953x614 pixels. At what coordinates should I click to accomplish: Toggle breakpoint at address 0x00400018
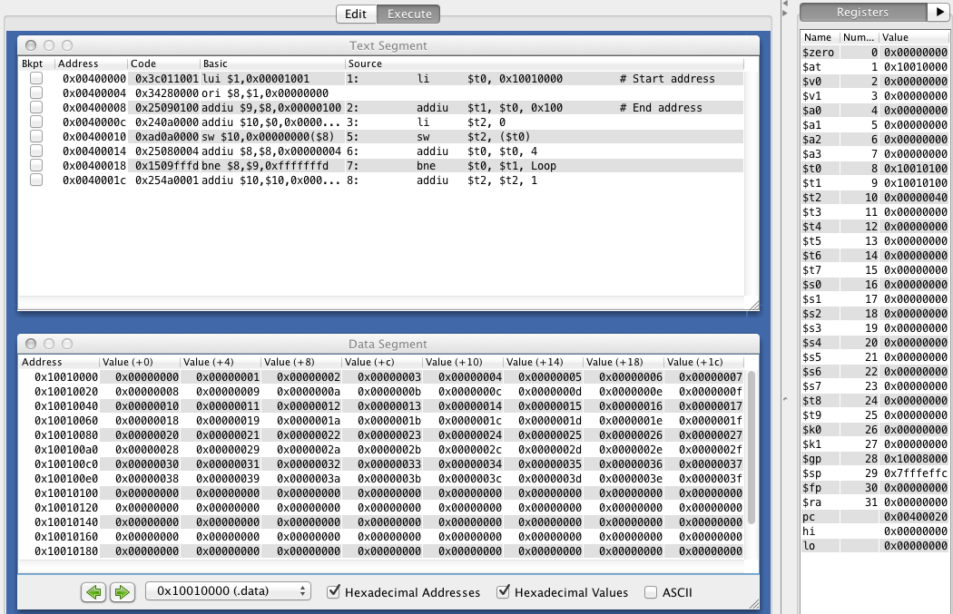[36, 166]
